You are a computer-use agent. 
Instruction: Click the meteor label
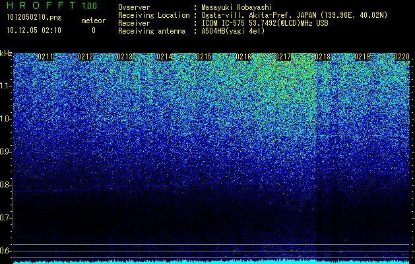click(94, 20)
